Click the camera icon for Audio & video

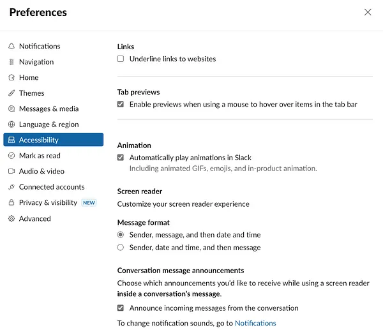pyautogui.click(x=11, y=172)
